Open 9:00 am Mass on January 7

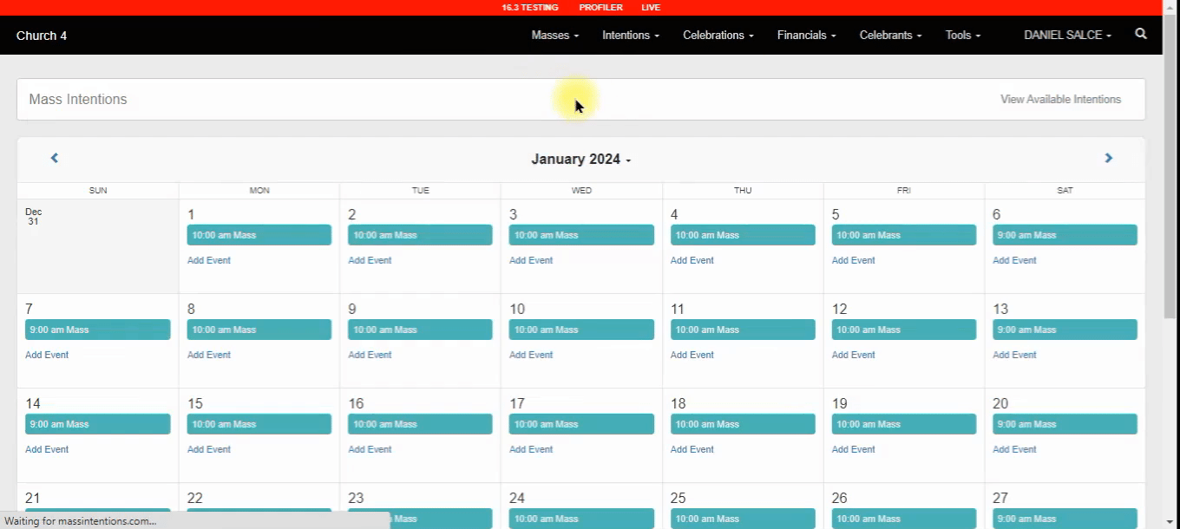click(97, 330)
